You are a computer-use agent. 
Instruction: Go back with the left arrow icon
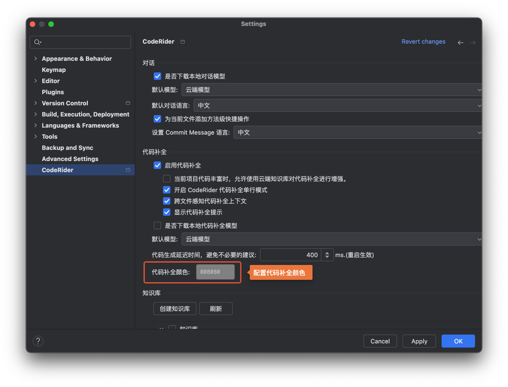click(460, 42)
